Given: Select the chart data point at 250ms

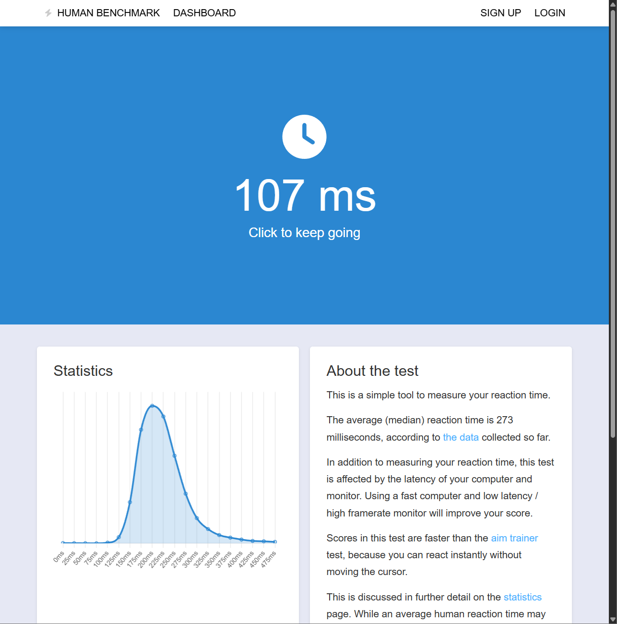Looking at the screenshot, I should [175, 456].
